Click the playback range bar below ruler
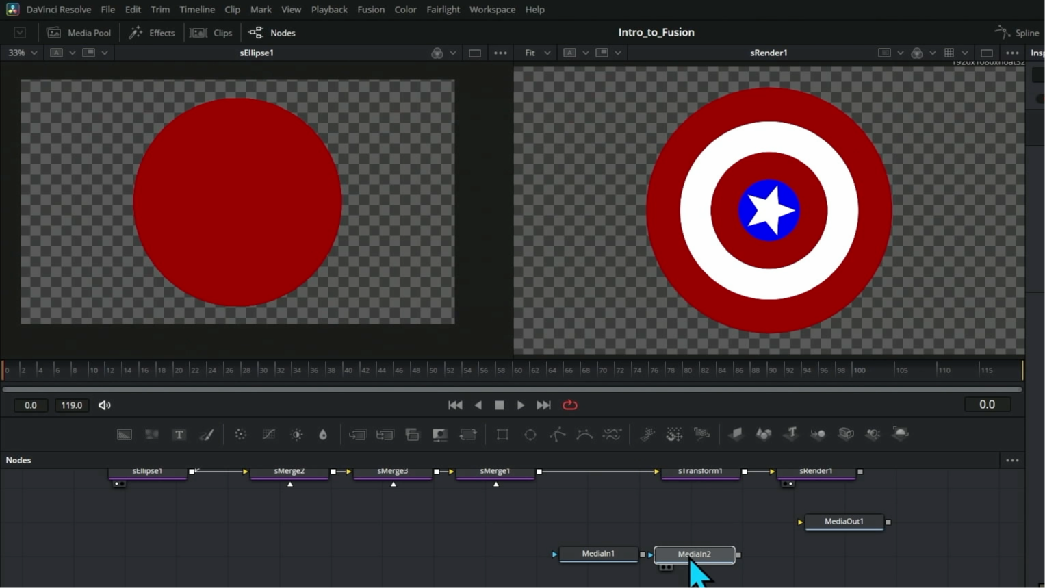The height and width of the screenshot is (588, 1045). click(x=512, y=389)
